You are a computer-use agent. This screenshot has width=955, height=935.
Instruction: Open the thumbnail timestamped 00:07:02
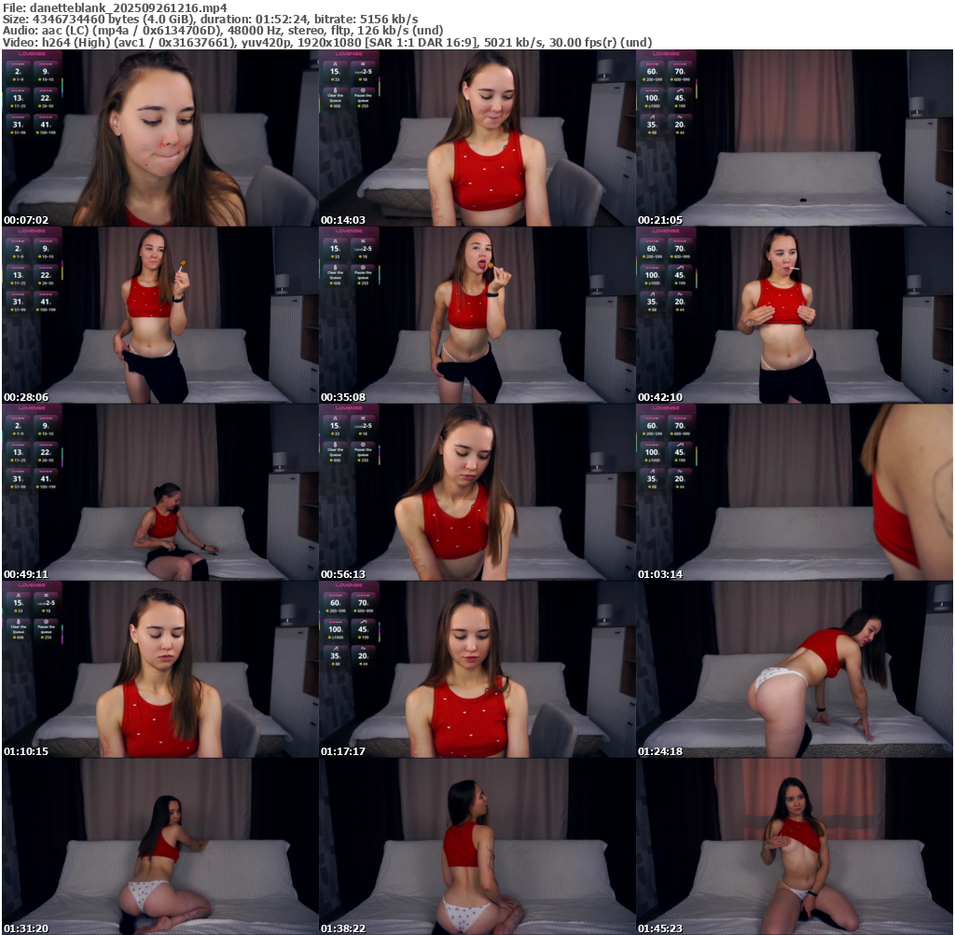point(159,138)
